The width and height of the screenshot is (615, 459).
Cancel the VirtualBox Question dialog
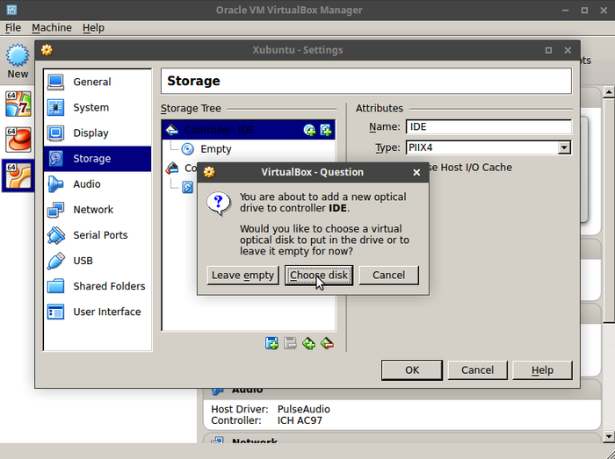[388, 276]
